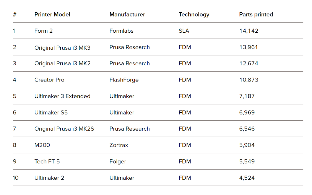Click the Printer Model column header

[x=52, y=14]
